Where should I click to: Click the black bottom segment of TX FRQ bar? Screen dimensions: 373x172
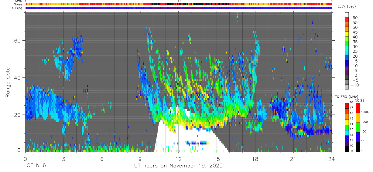[x=347, y=149]
